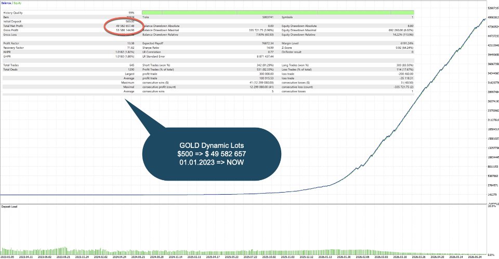
Task: Click the Ticks label
Action: click(x=146, y=17)
